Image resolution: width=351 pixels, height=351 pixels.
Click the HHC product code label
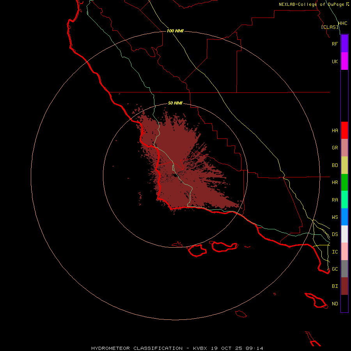342,23
